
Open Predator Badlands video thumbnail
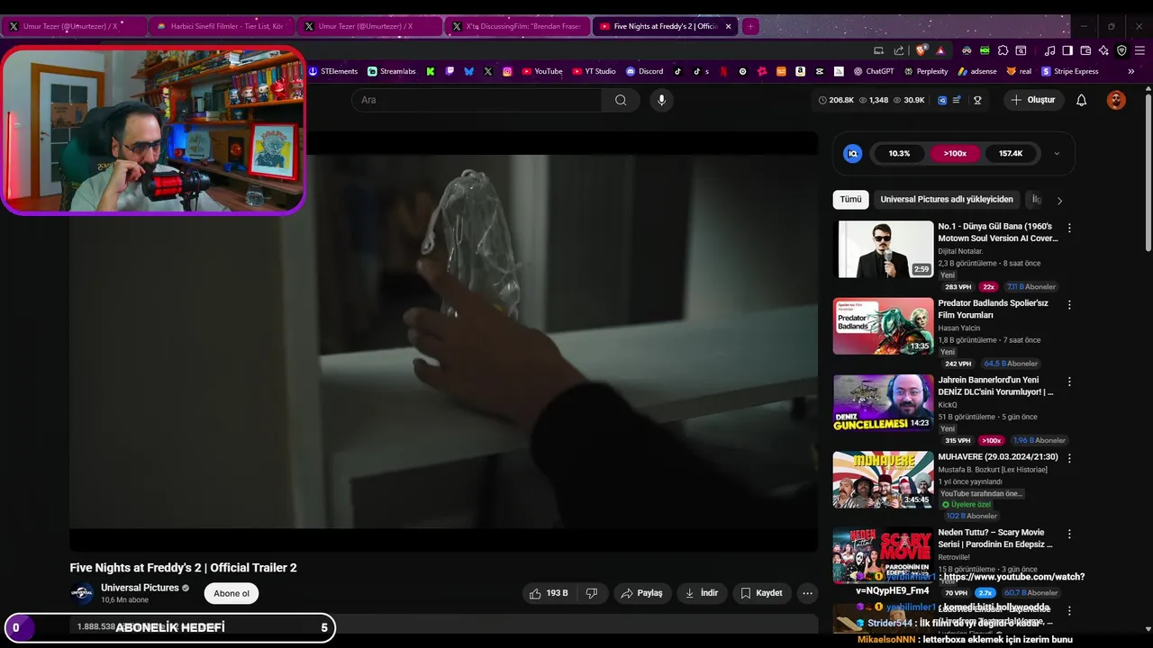[x=883, y=326]
